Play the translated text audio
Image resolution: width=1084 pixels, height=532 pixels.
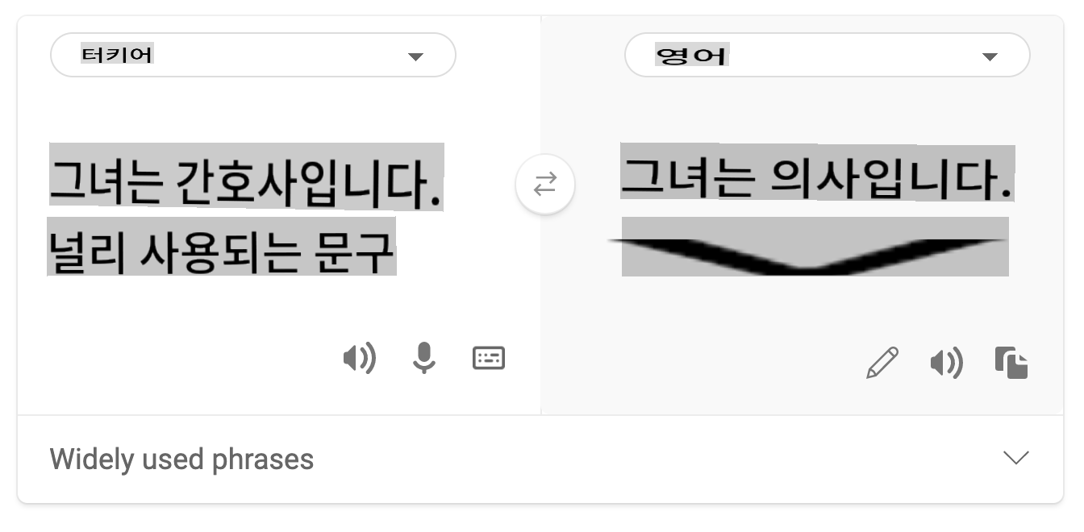click(x=946, y=364)
